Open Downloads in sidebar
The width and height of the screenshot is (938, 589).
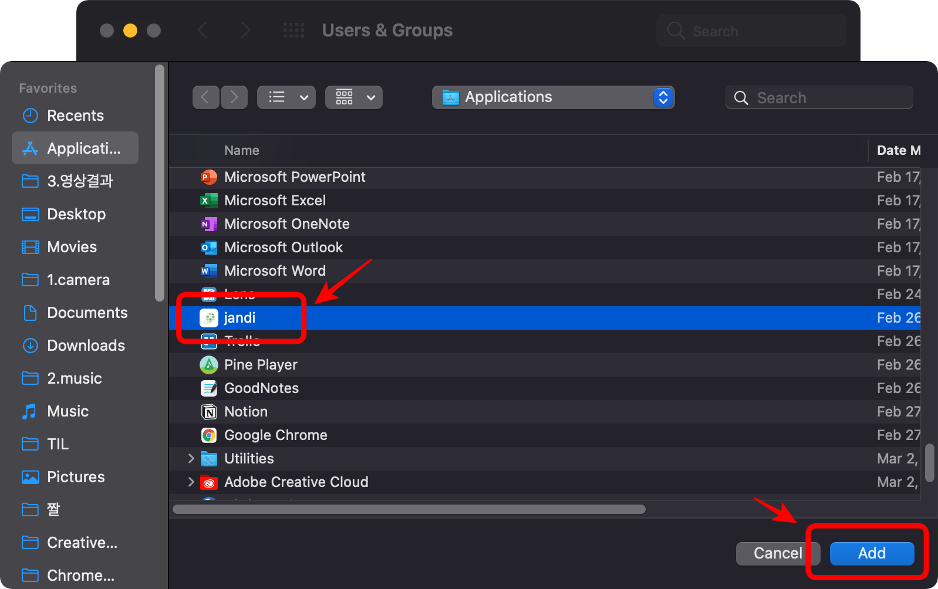[x=75, y=346]
